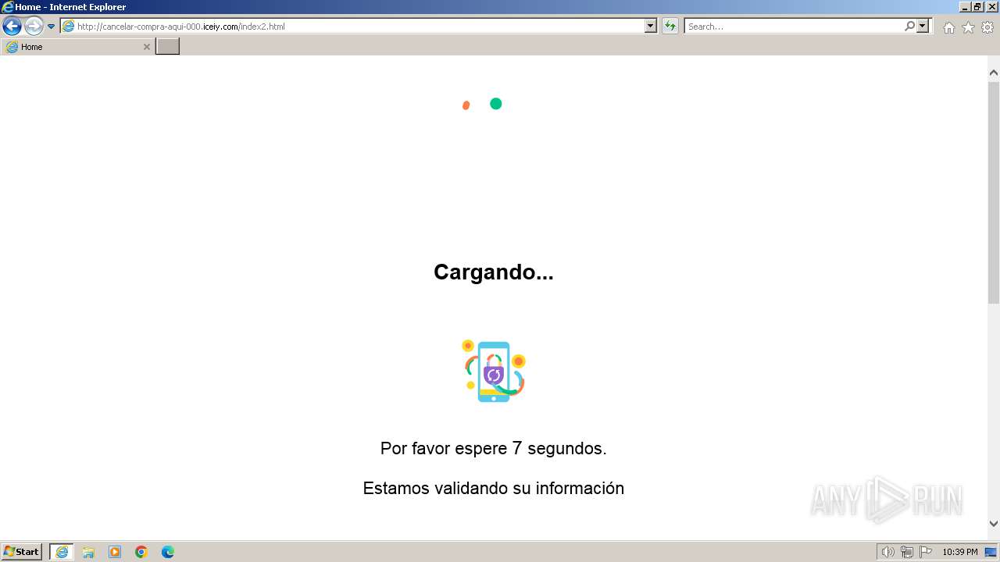1000x562 pixels.
Task: Click the vertical scrollbar thumb
Action: click(994, 191)
